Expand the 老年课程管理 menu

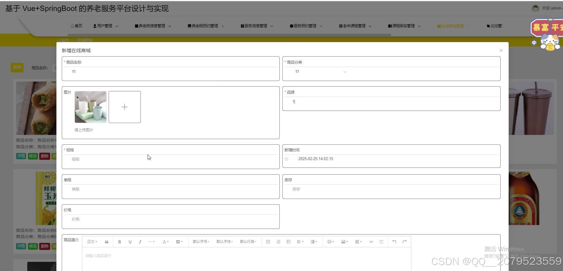point(355,26)
